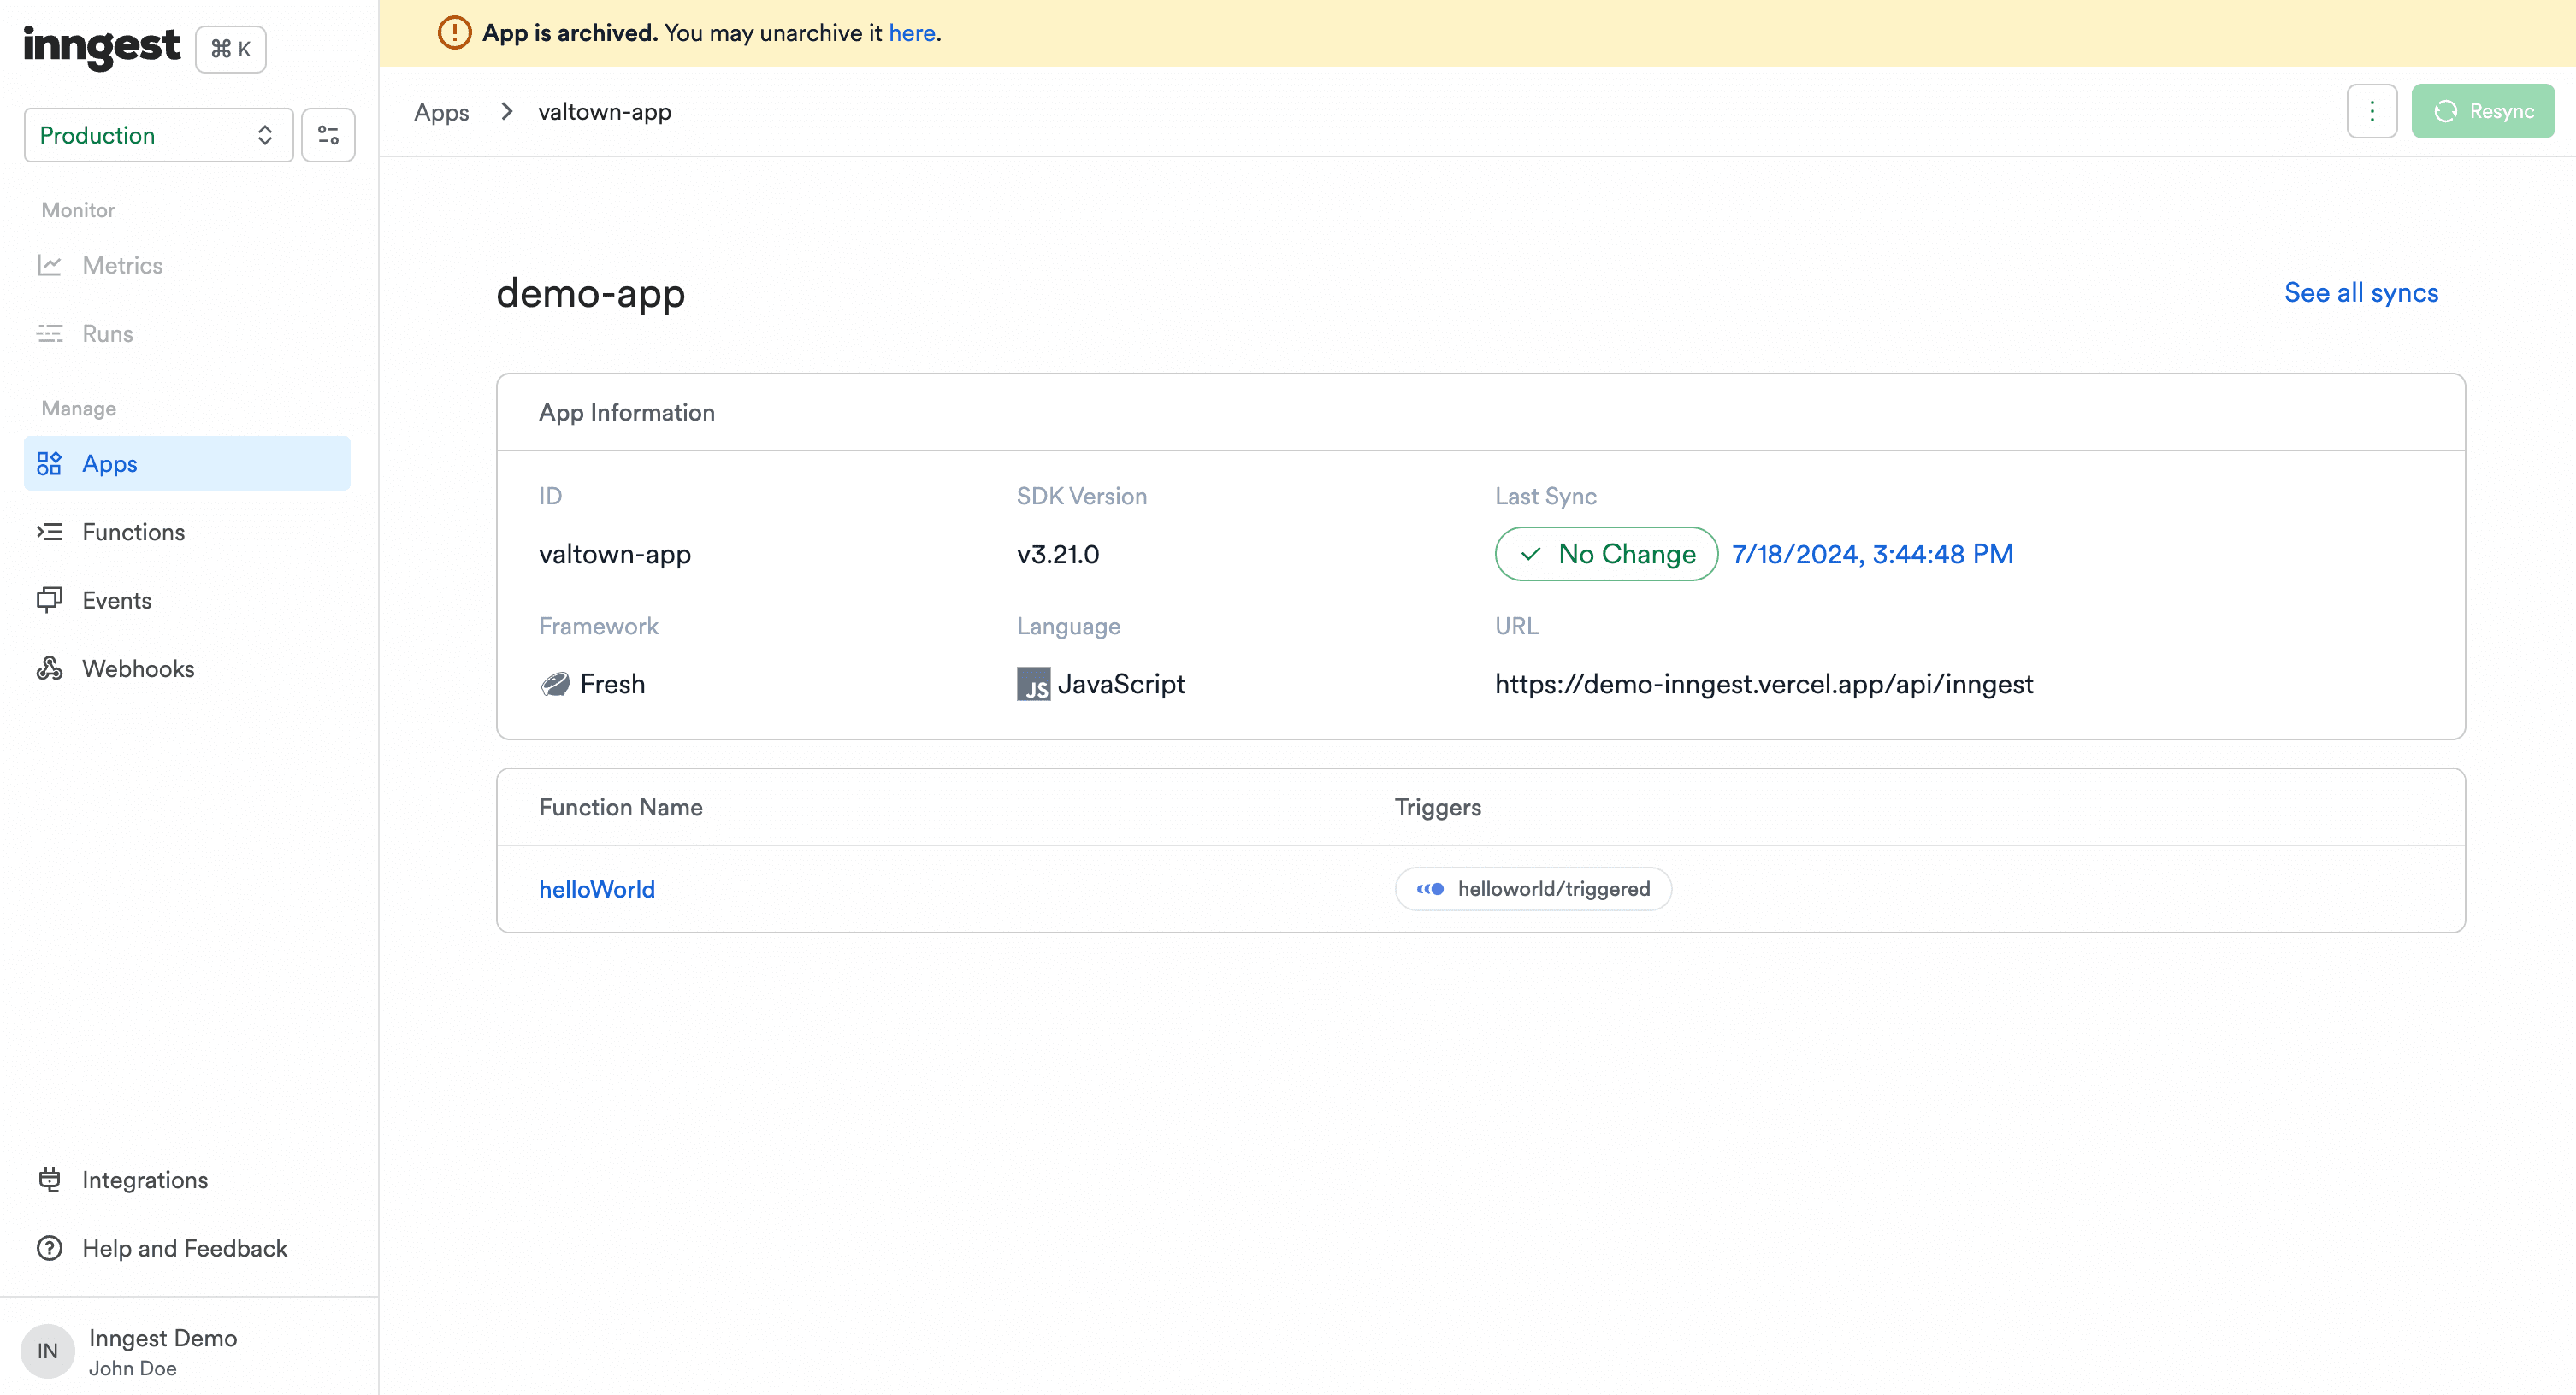The image size is (2576, 1395).
Task: Go to Metrics in sidebar
Action: pos(122,265)
